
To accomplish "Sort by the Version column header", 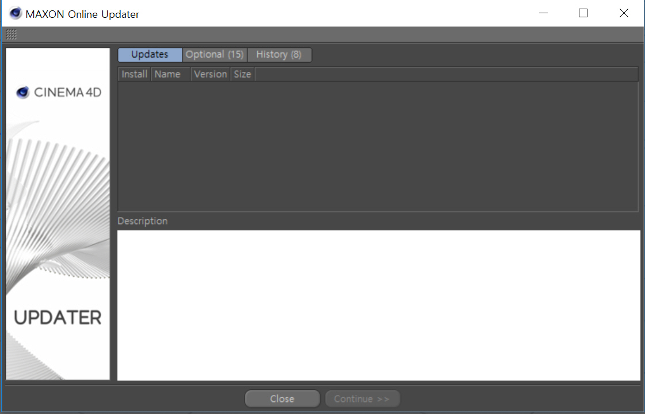I will [x=210, y=74].
